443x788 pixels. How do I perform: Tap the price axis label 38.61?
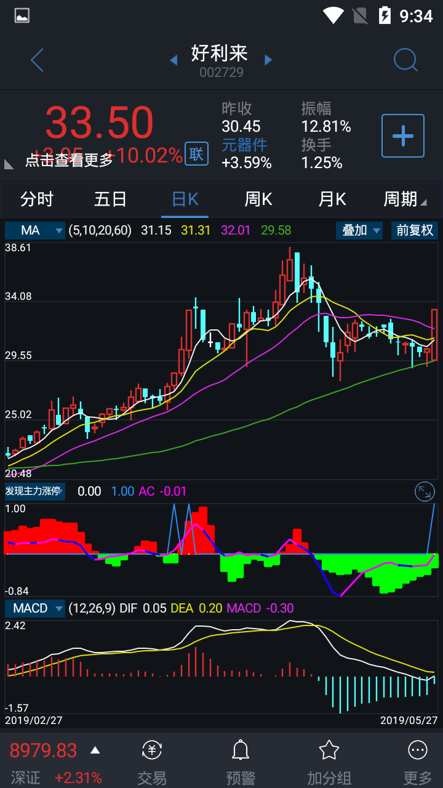(18, 247)
